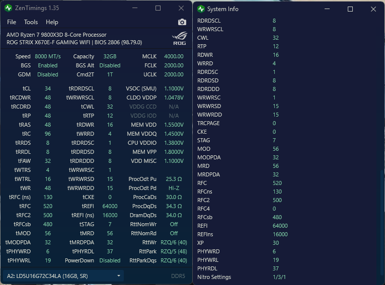Screen dimensions: 385x285
Task: Close the System Info window
Action: click(x=373, y=9)
